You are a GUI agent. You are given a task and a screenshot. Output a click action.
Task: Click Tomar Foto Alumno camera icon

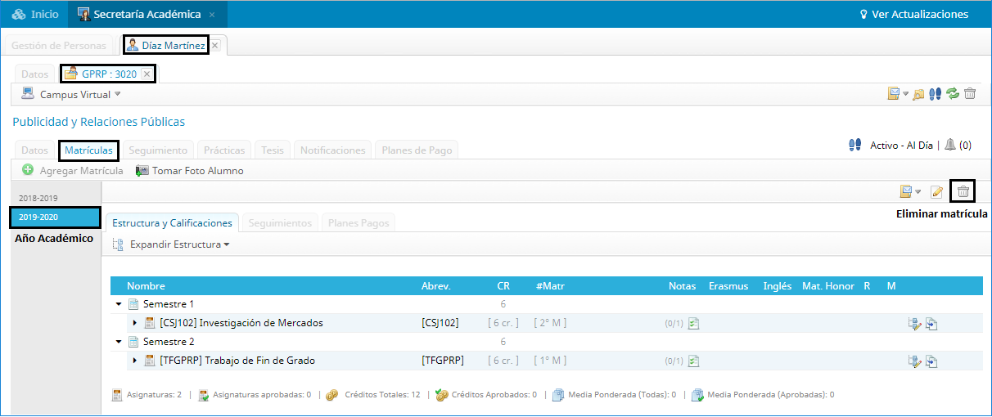click(142, 171)
